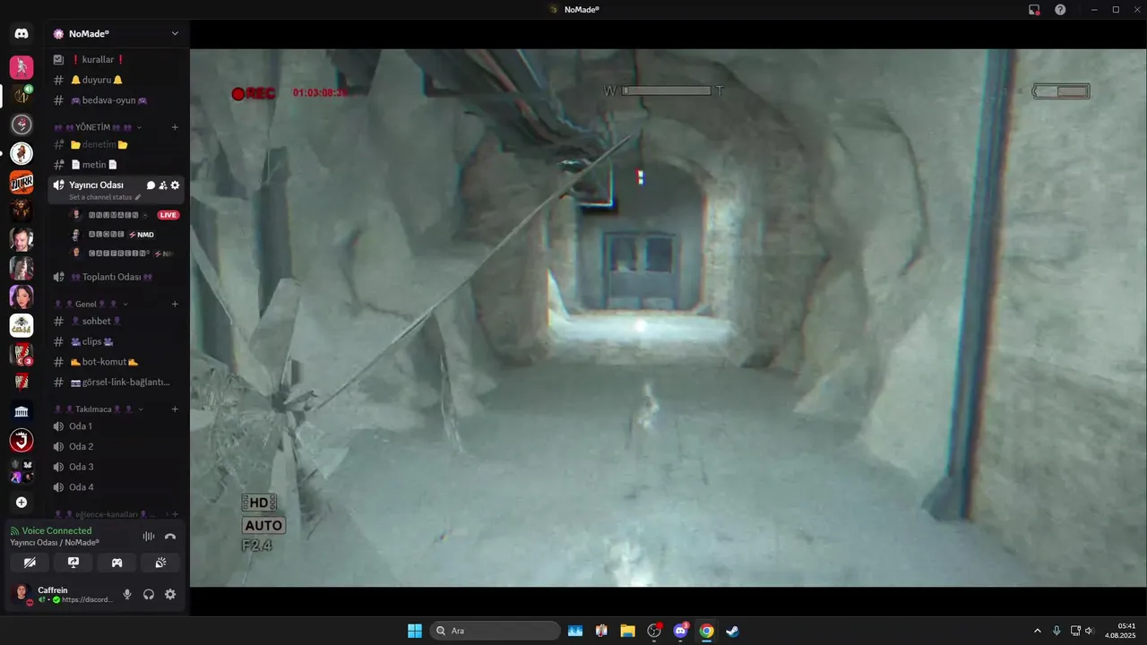
Task: Click Add a Server plus button
Action: tap(22, 503)
